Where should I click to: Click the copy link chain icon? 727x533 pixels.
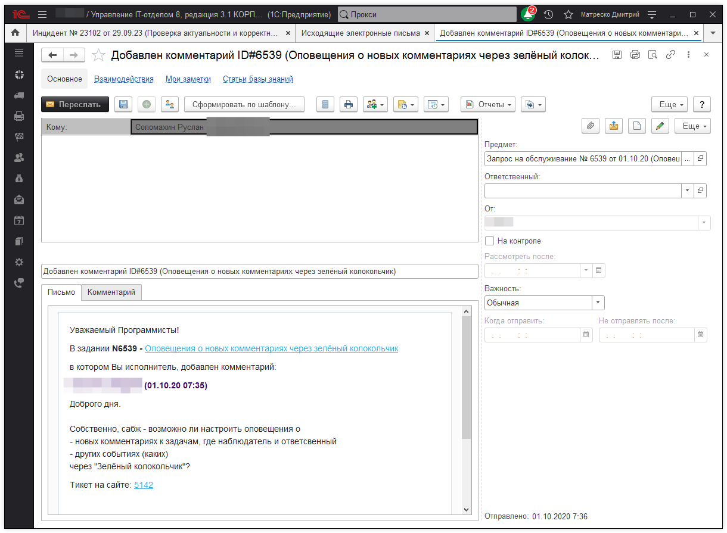[670, 55]
